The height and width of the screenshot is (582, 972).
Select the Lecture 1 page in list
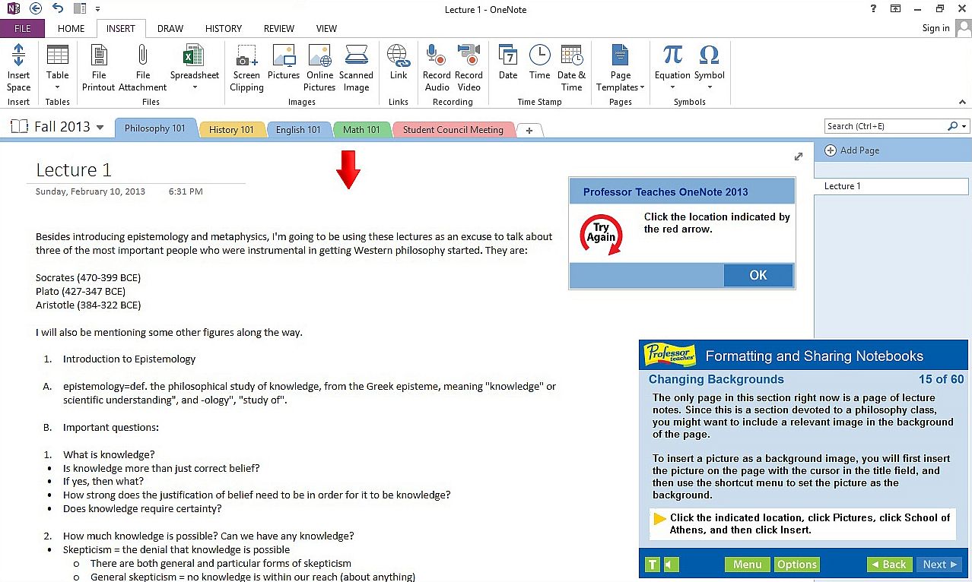pyautogui.click(x=891, y=186)
